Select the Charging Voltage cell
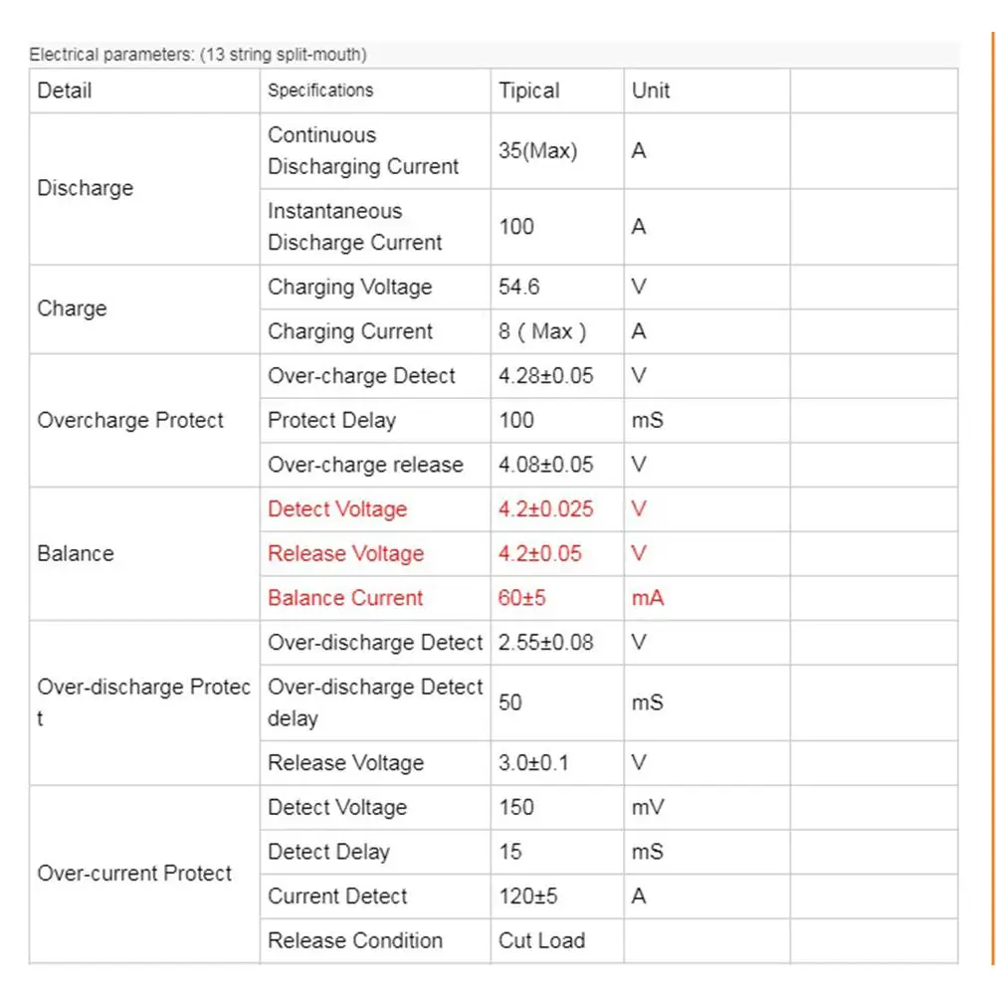This screenshot has width=996, height=996. [x=375, y=288]
